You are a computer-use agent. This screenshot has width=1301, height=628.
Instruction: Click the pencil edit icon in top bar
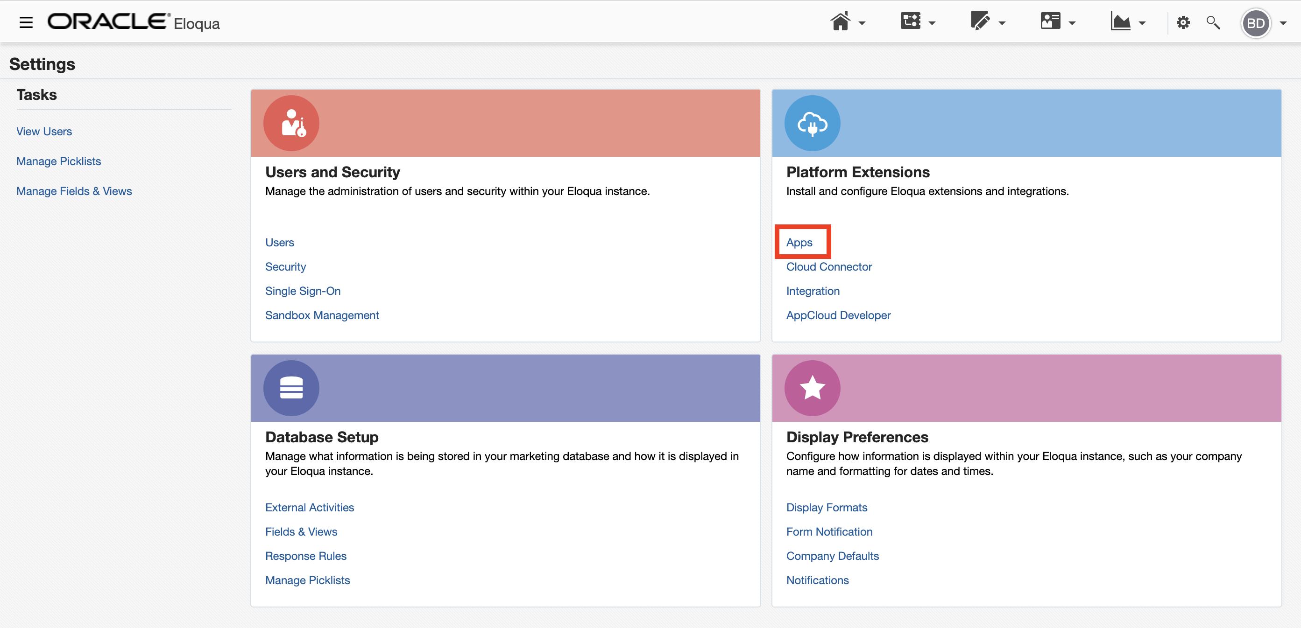click(979, 21)
